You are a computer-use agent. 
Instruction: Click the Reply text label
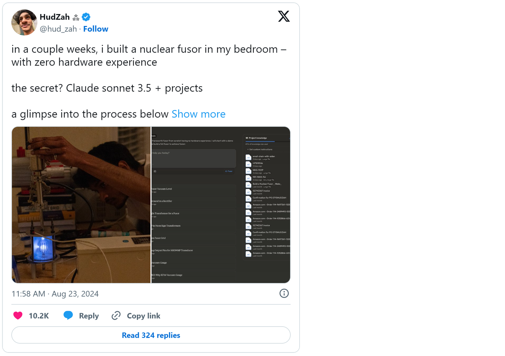tap(89, 316)
